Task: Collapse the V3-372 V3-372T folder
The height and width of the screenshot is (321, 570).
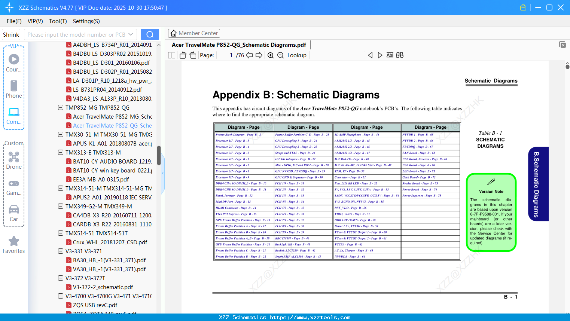Action: [61, 278]
